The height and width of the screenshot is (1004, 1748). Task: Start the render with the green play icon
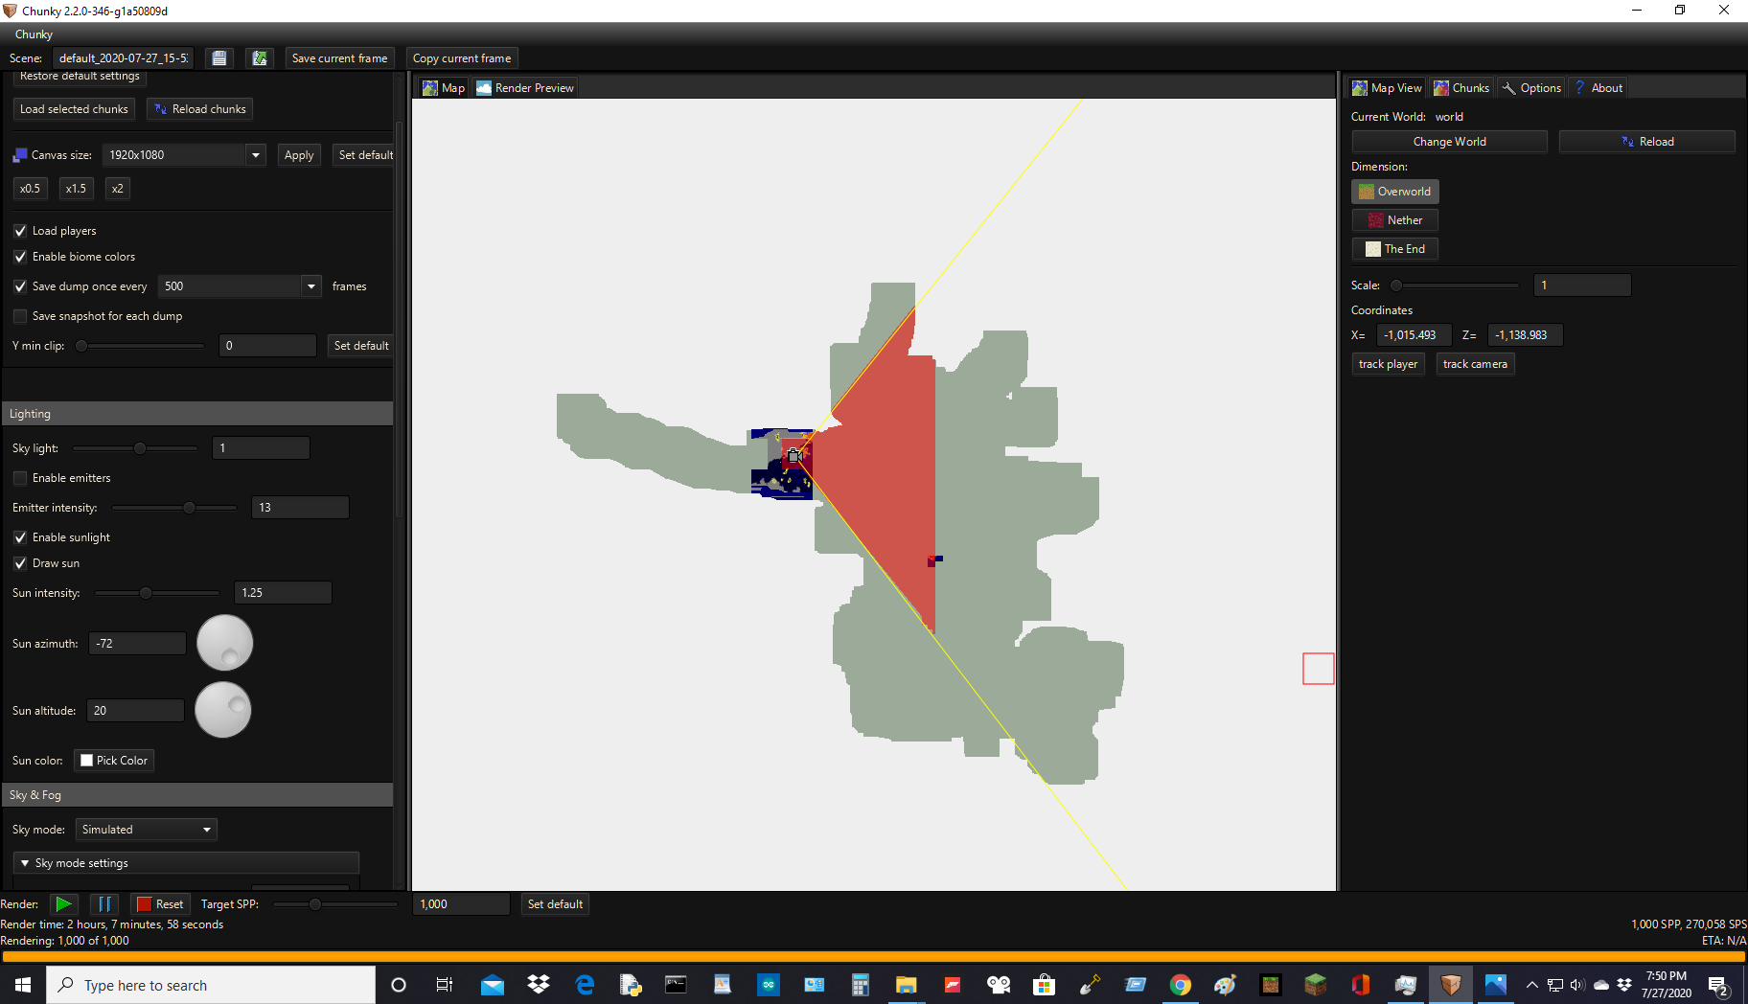tap(63, 903)
